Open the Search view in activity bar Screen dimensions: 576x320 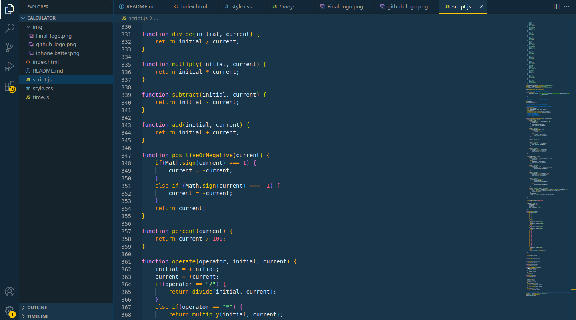(10, 28)
